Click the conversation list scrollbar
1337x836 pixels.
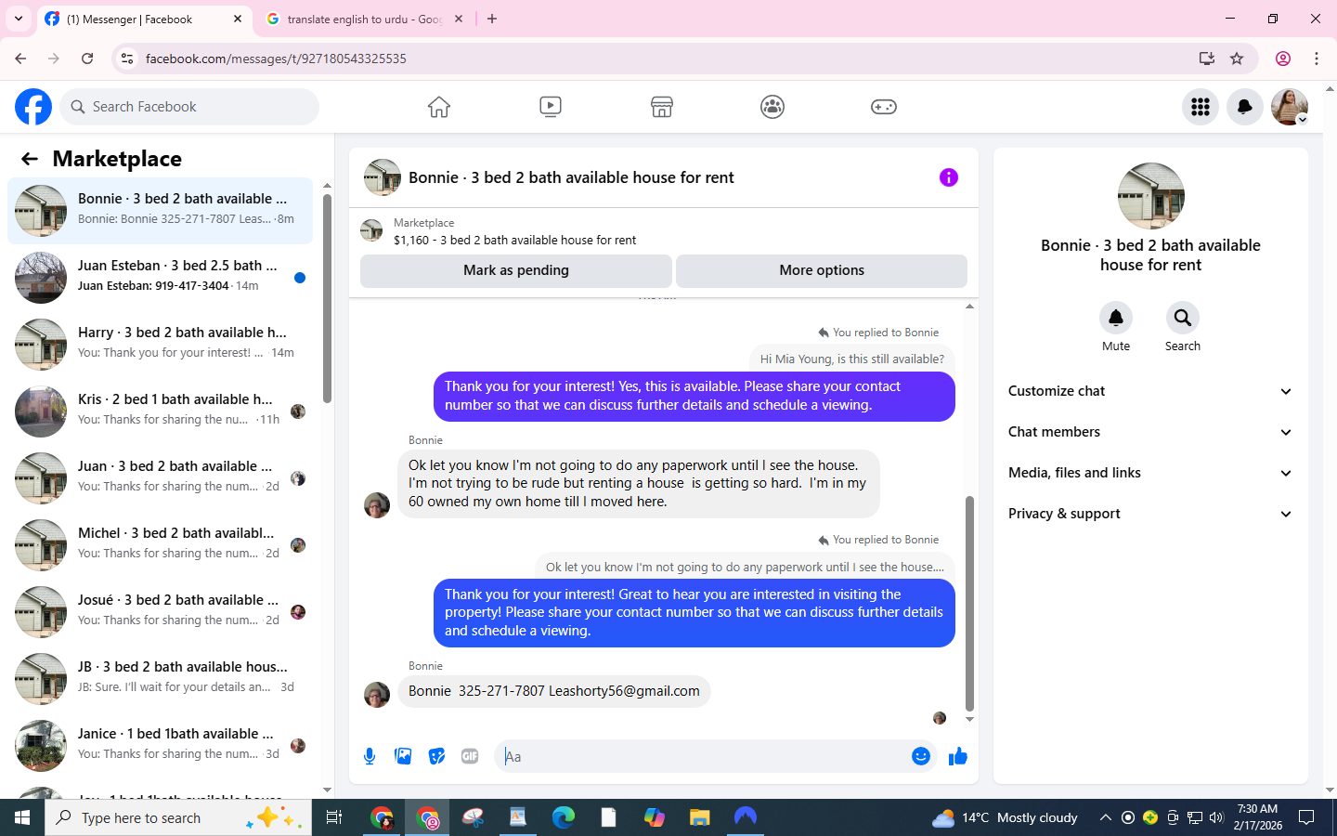[x=327, y=297]
